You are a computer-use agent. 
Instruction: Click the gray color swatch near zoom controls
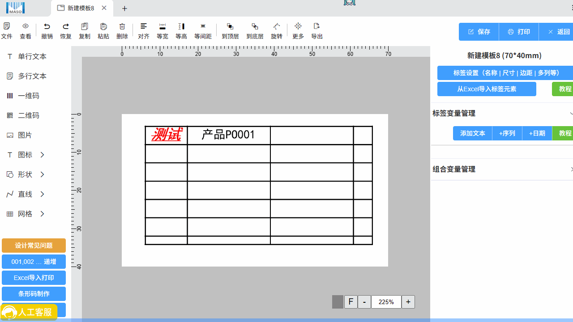pos(338,302)
